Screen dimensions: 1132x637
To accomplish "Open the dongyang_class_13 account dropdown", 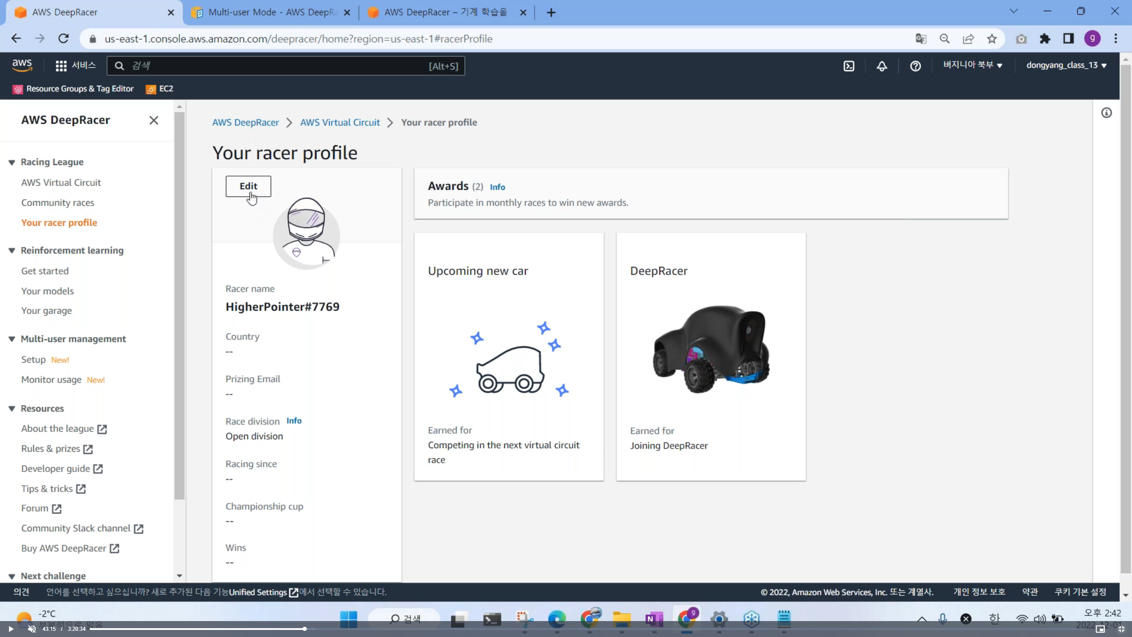I will pyautogui.click(x=1066, y=65).
